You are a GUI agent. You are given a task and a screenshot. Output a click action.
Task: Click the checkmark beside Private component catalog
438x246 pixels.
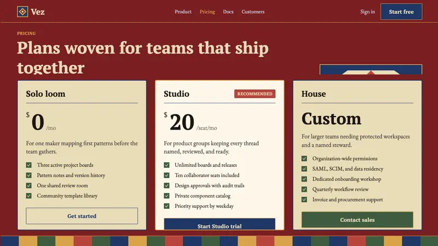point(166,196)
